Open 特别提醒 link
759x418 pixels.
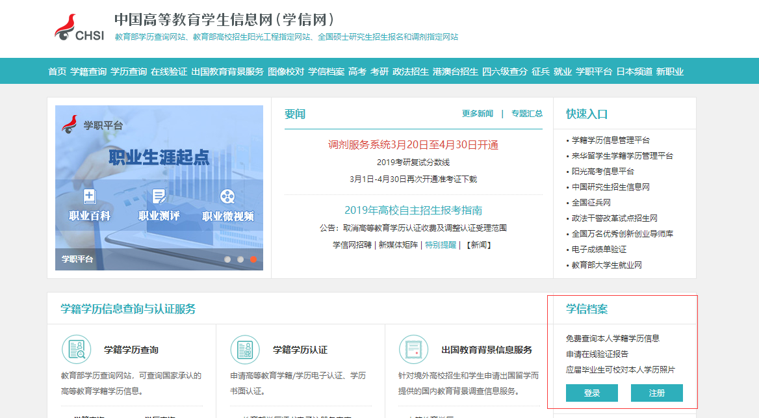click(441, 245)
